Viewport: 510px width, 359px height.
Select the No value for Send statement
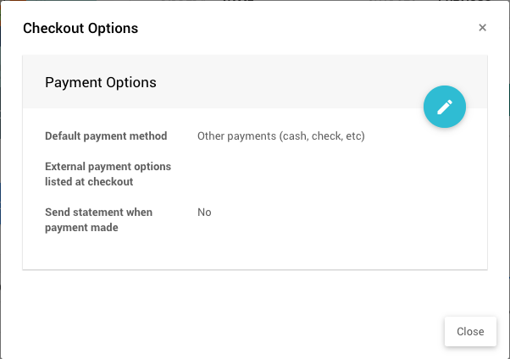tap(204, 213)
